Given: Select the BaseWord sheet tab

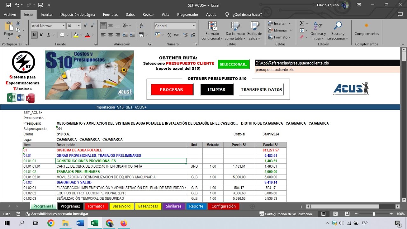Looking at the screenshot, I should pyautogui.click(x=121, y=206).
